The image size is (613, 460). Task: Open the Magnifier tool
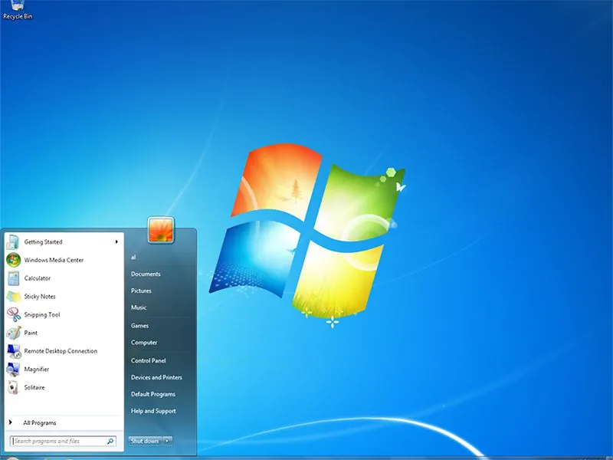pyautogui.click(x=37, y=369)
